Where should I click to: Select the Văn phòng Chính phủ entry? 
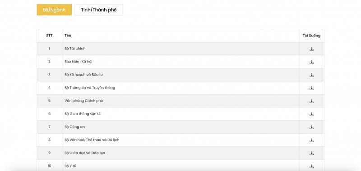[83, 101]
